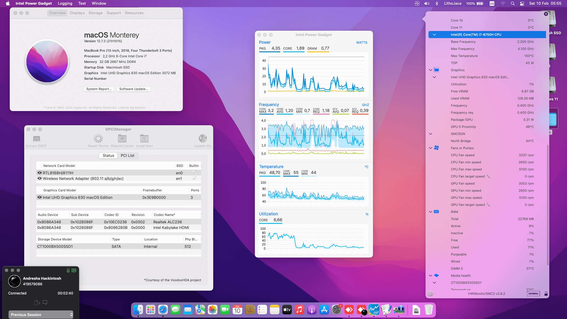Collapse the 0MC5GN section
The height and width of the screenshot is (319, 567).
tap(431, 134)
